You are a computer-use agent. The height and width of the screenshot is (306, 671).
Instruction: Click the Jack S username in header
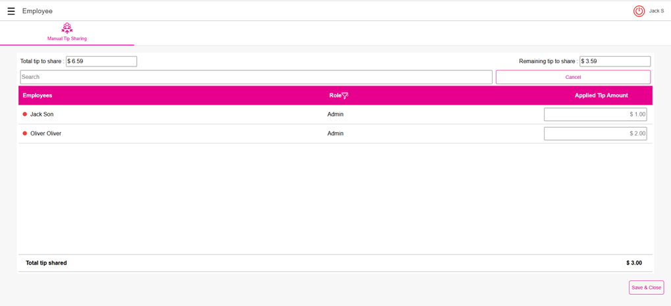coord(656,11)
